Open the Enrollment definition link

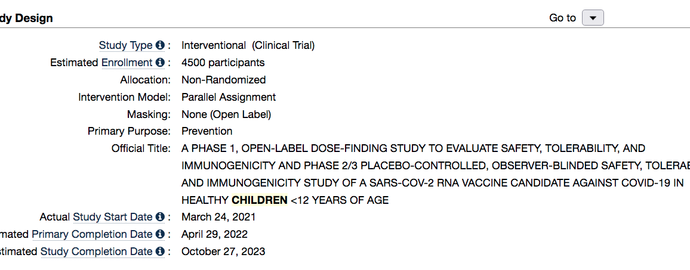point(127,63)
